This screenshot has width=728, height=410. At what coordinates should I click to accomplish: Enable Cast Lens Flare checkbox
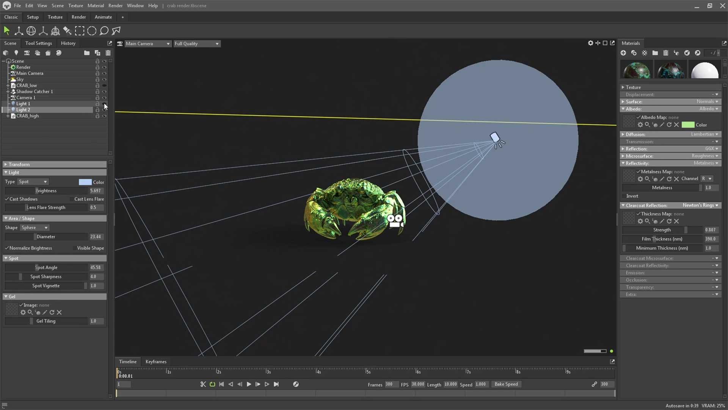tap(72, 199)
